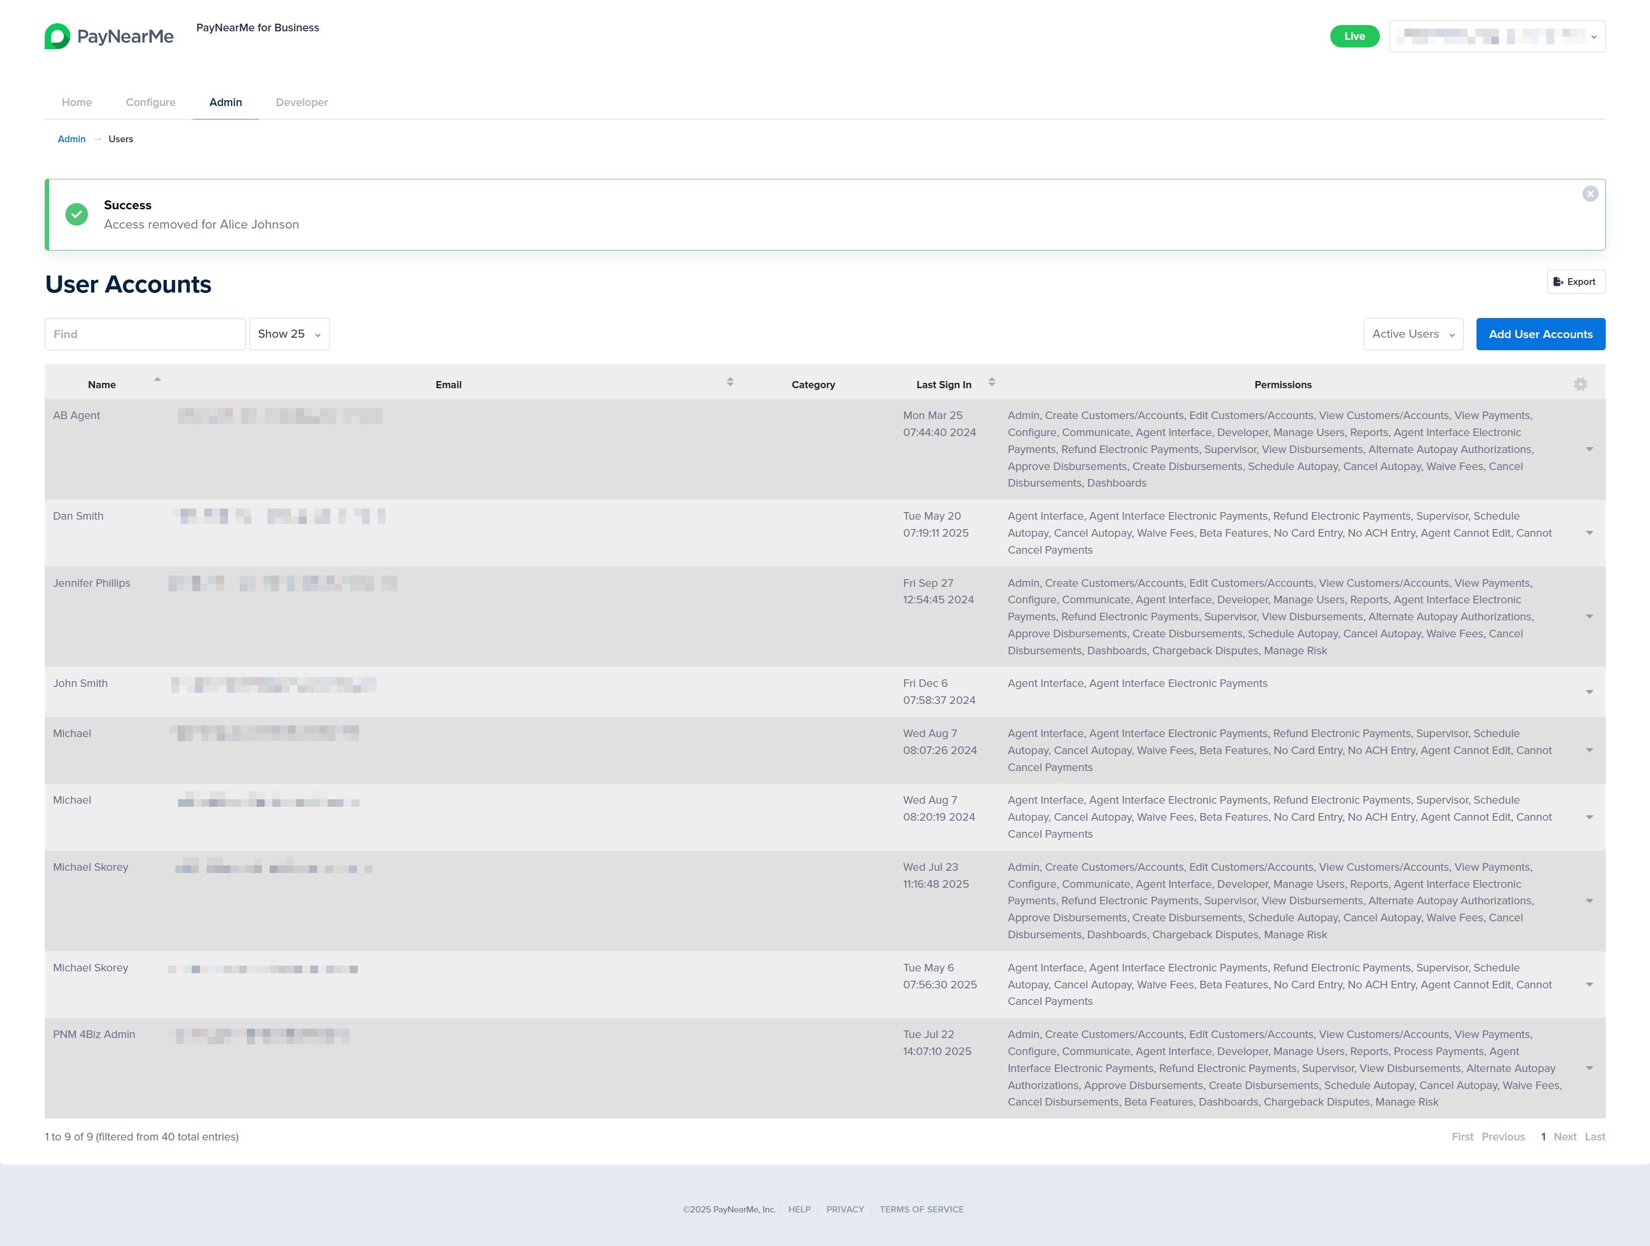Open the Developer tab
The image size is (1650, 1246).
click(x=301, y=102)
